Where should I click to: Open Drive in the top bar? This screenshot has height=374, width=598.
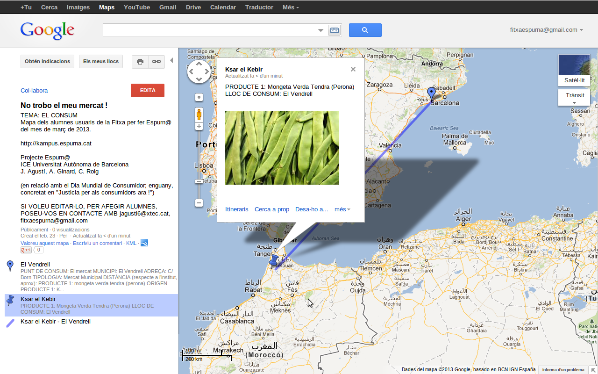point(193,7)
